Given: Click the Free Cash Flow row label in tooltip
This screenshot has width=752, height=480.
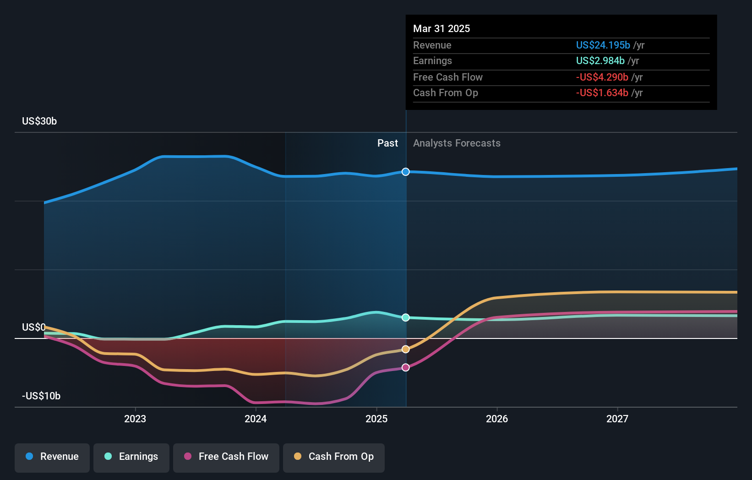Looking at the screenshot, I should 448,77.
